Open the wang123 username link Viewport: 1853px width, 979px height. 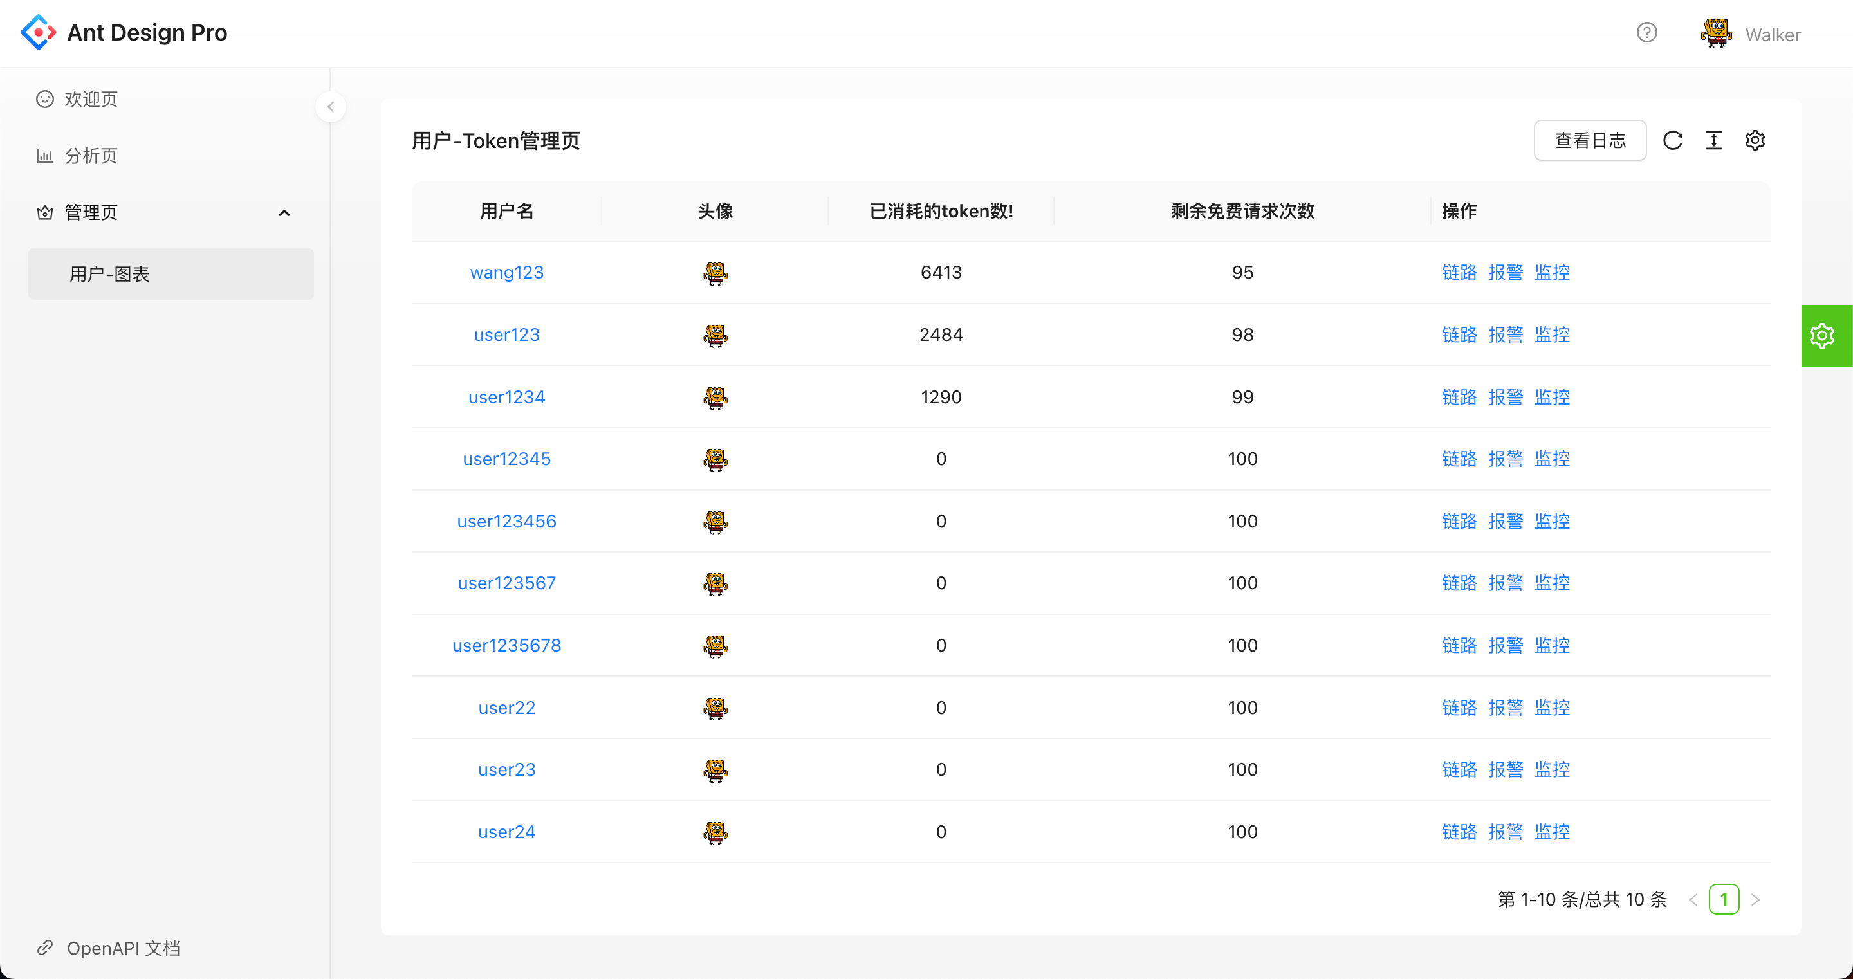tap(506, 273)
